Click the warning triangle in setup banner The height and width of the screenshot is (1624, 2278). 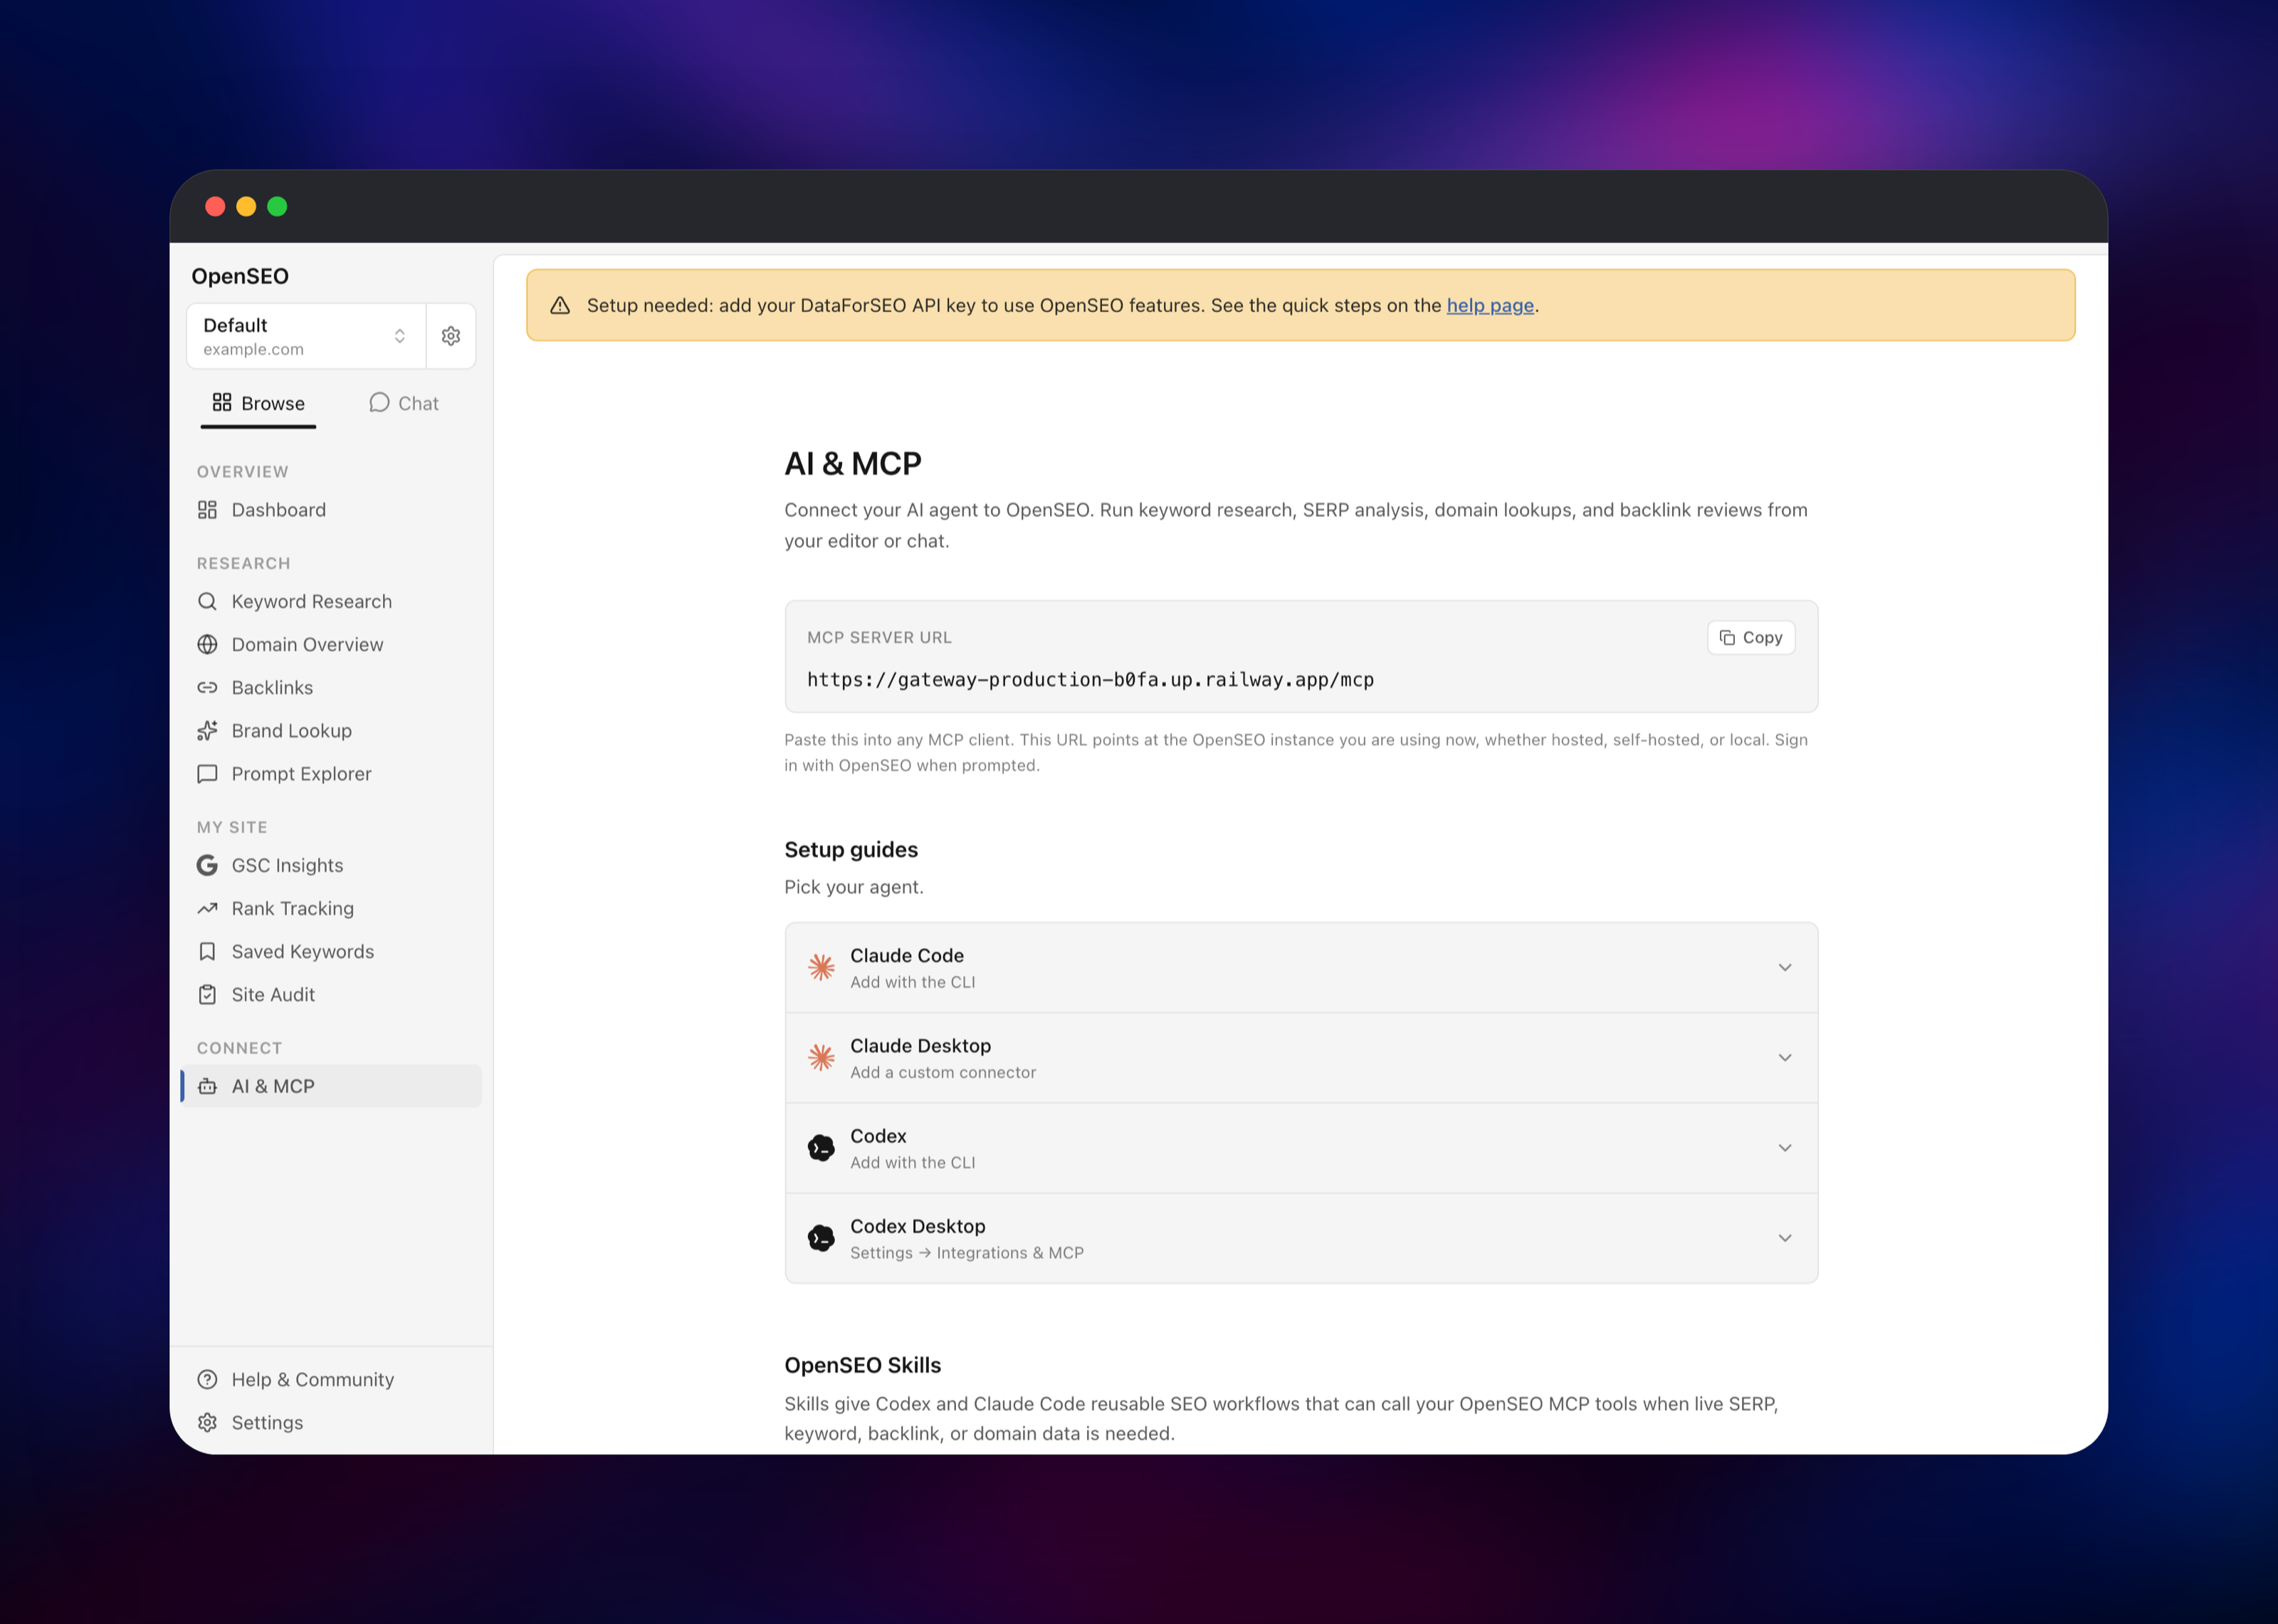point(560,305)
